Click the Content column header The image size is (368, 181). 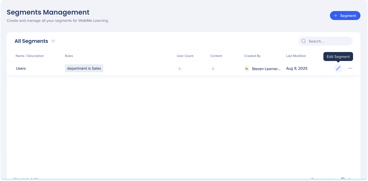(x=216, y=56)
